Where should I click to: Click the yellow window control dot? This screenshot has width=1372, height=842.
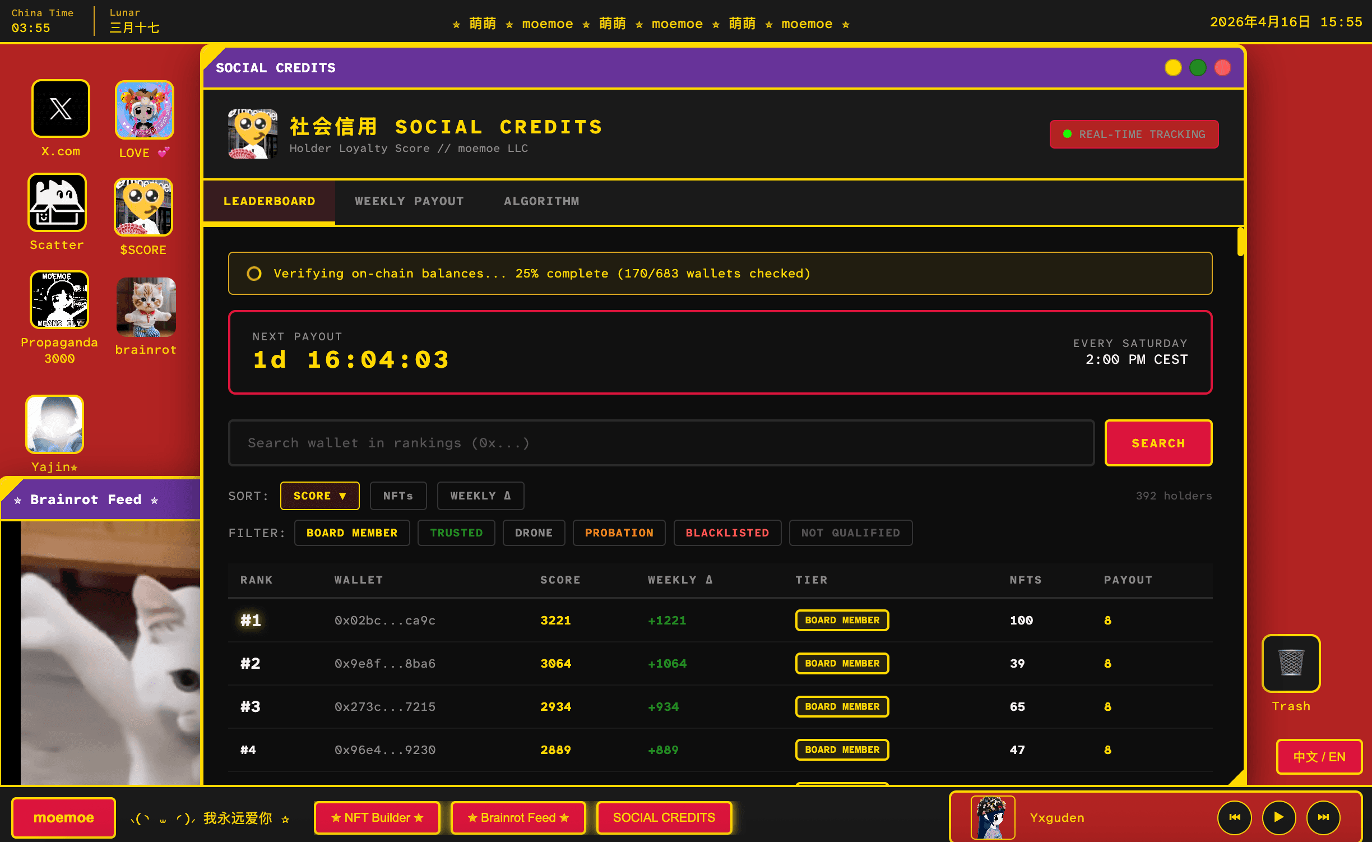1173,68
